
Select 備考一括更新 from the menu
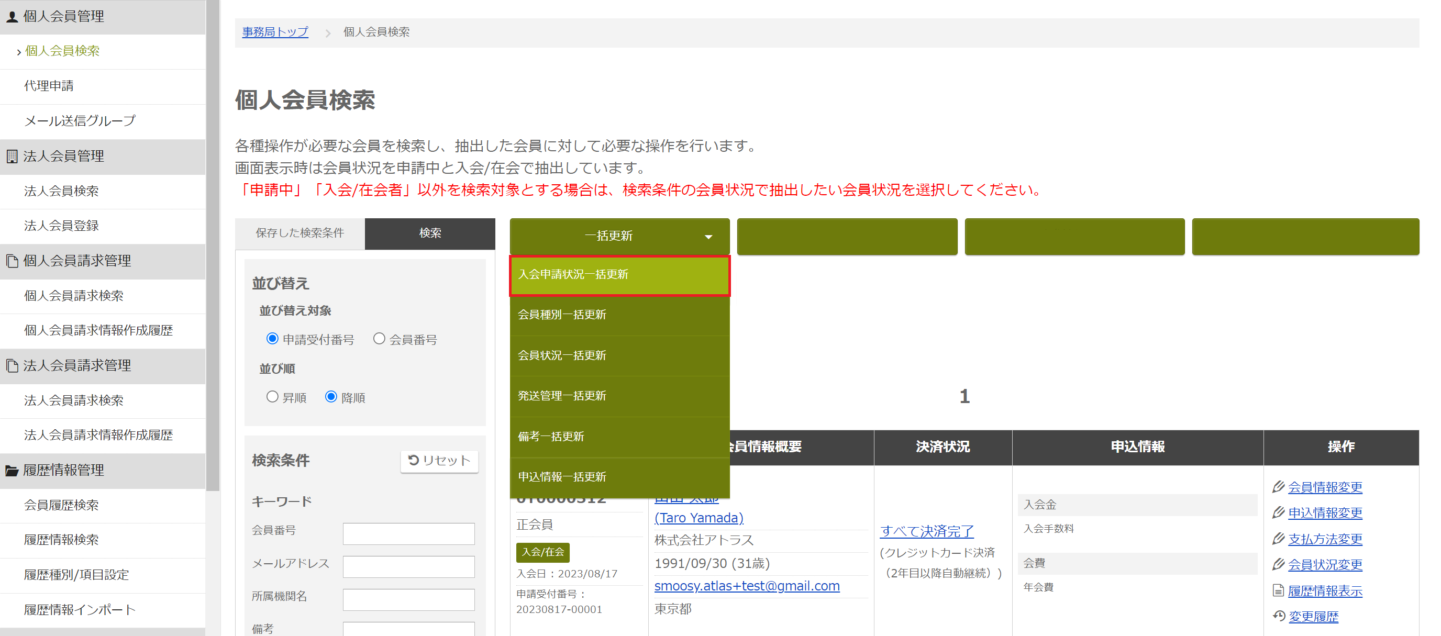(620, 437)
